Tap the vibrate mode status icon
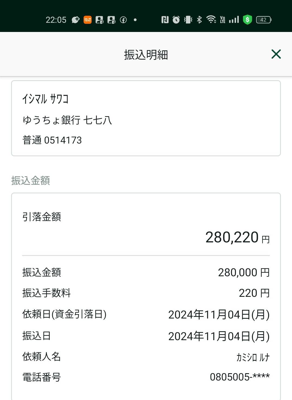 point(188,19)
